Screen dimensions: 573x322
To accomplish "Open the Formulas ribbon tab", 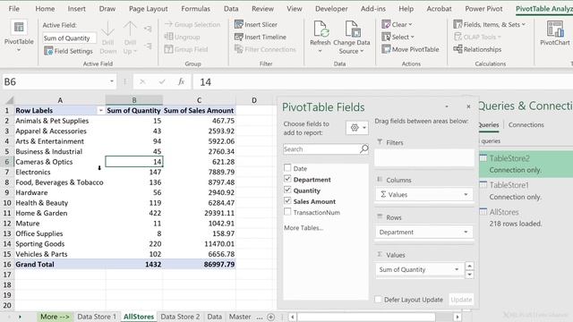I will [x=195, y=9].
